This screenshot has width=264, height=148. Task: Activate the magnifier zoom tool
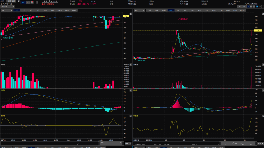251,6
